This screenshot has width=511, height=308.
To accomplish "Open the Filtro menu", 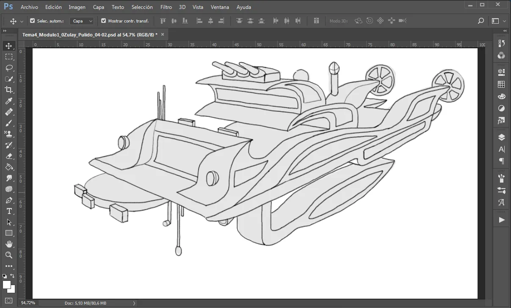I will pyautogui.click(x=166, y=7).
